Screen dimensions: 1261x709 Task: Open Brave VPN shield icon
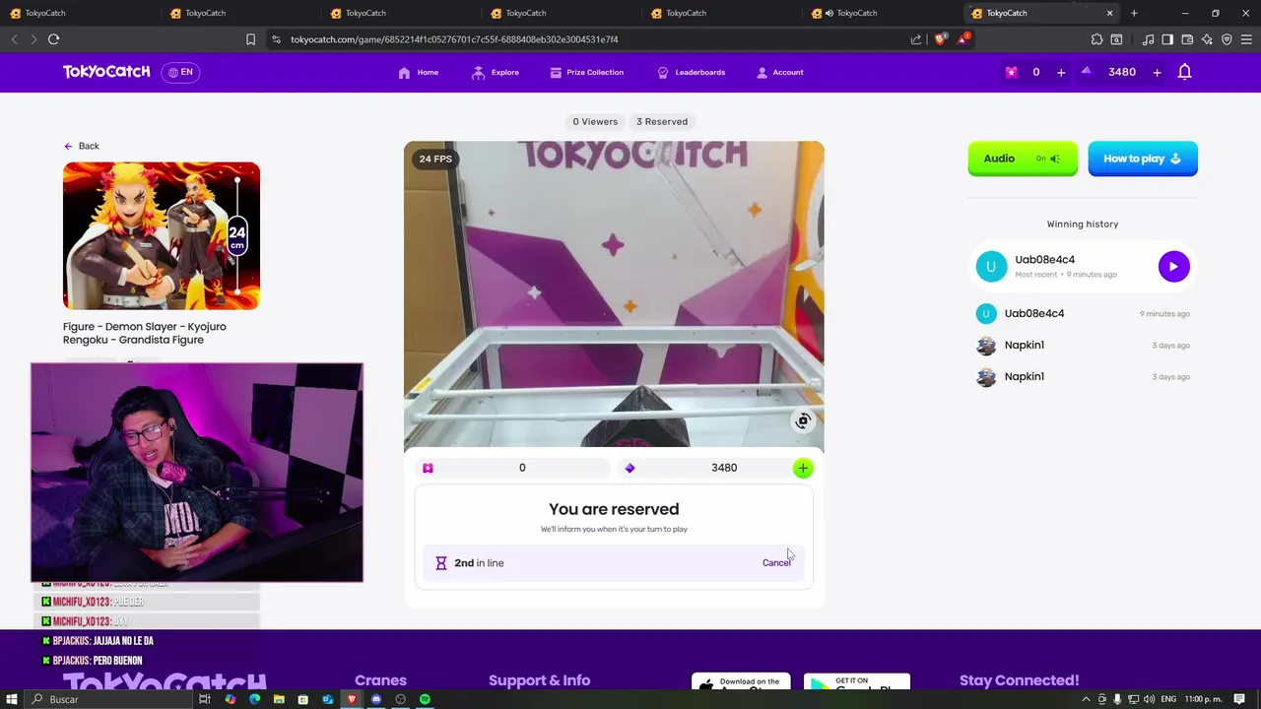1227,39
